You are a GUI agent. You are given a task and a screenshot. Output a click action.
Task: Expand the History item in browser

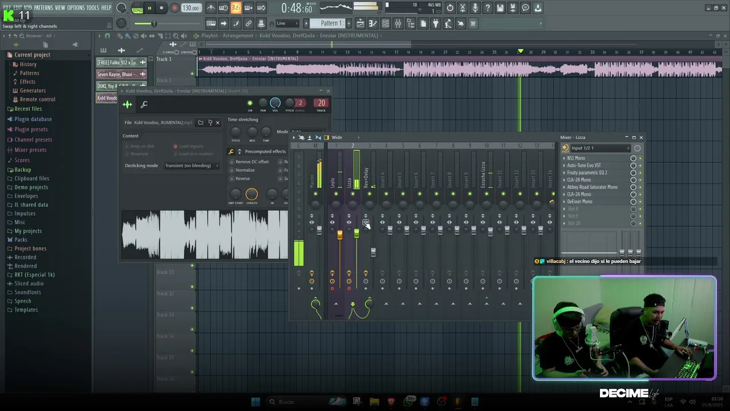pyautogui.click(x=28, y=65)
